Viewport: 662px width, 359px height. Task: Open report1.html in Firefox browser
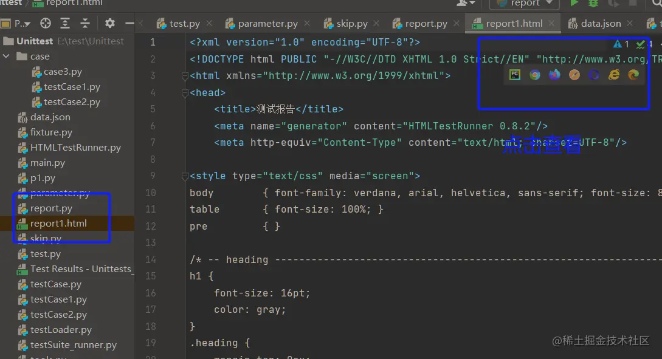point(554,75)
